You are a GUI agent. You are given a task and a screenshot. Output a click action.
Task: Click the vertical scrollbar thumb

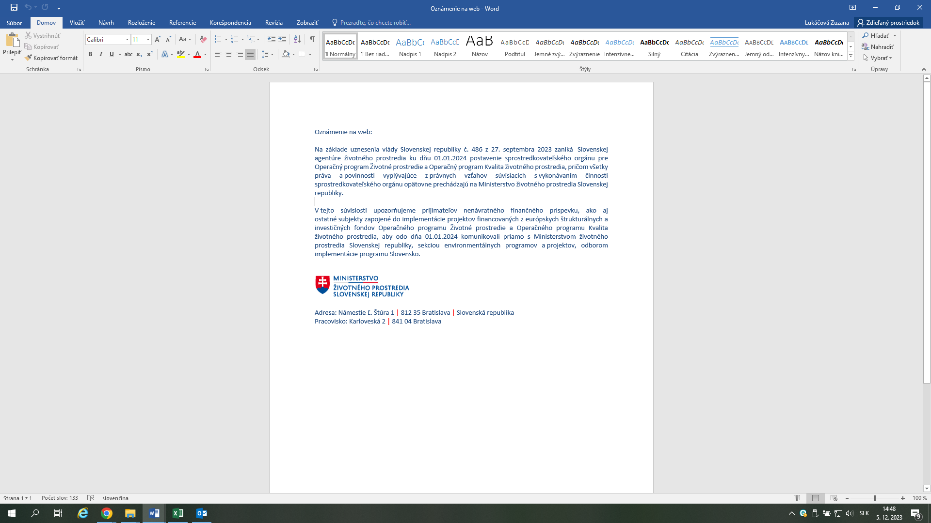pyautogui.click(x=927, y=232)
